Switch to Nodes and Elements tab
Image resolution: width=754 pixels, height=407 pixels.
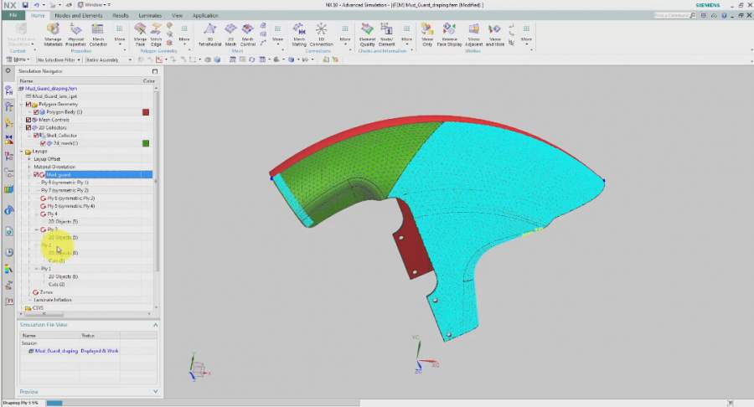[x=79, y=15]
